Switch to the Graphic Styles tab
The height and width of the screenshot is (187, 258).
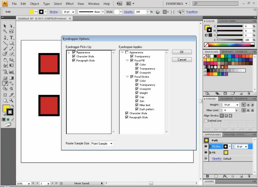pyautogui.click(x=234, y=135)
